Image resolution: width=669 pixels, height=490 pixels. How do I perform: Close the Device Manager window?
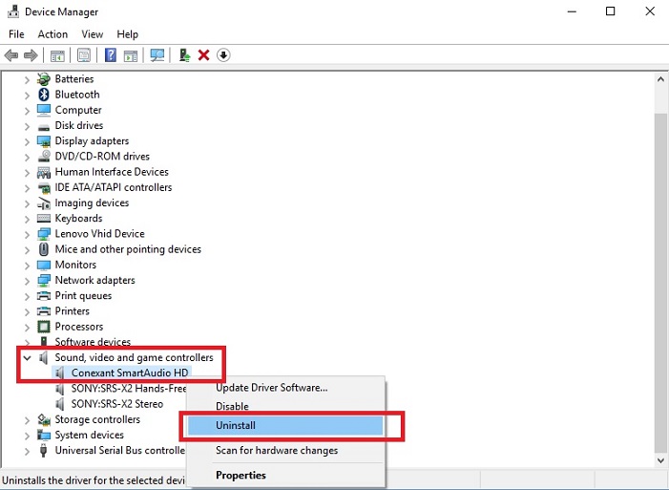click(650, 11)
